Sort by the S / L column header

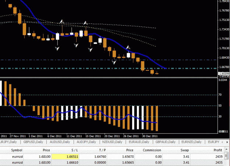click(x=75, y=150)
